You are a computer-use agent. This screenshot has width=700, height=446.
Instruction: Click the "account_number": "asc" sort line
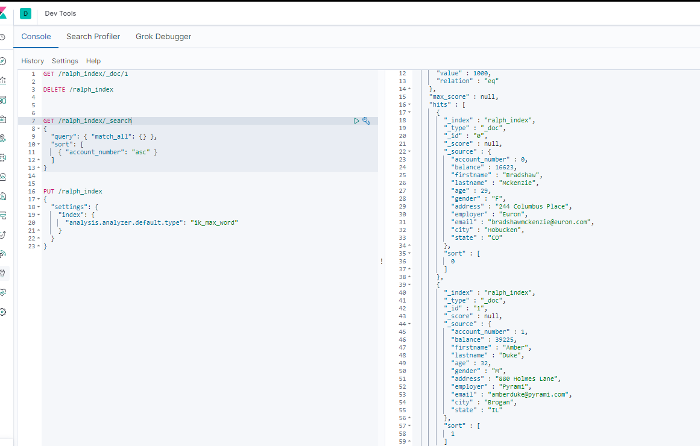tap(107, 152)
